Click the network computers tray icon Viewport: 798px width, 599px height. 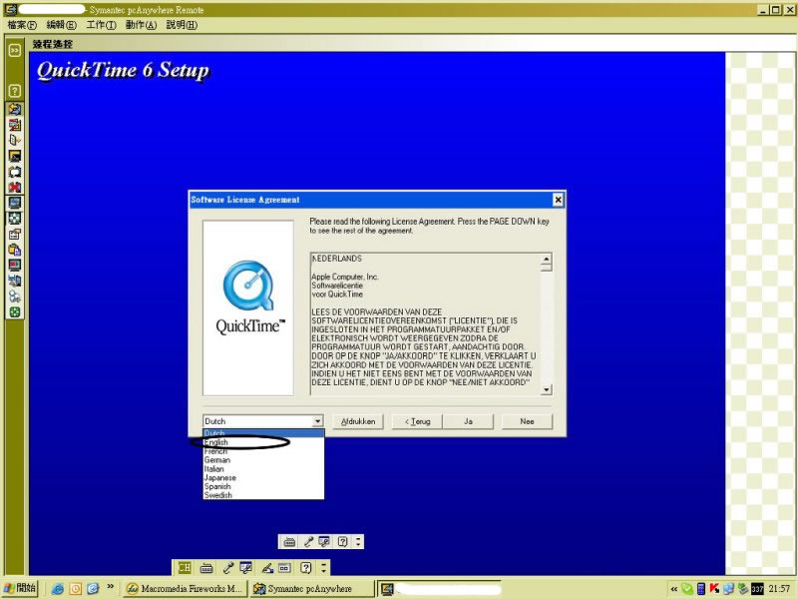tap(728, 588)
